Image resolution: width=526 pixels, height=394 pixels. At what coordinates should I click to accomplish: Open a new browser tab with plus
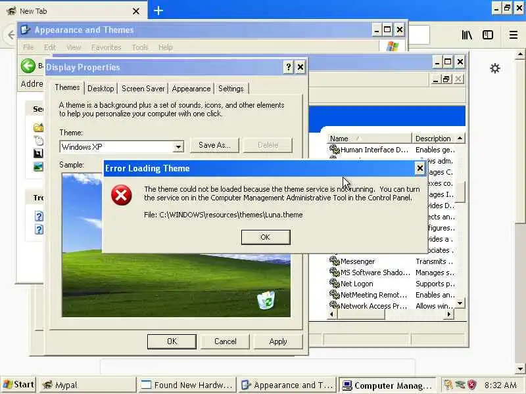(x=158, y=11)
